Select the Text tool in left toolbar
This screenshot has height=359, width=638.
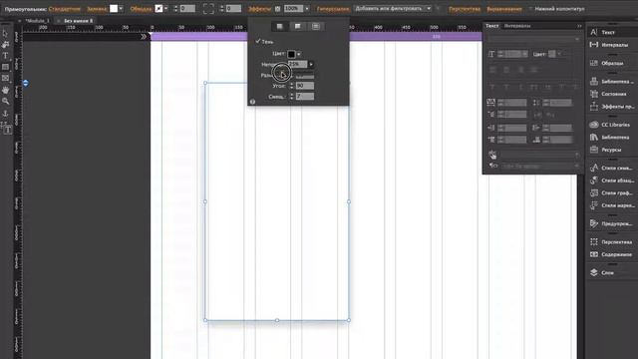(5, 56)
